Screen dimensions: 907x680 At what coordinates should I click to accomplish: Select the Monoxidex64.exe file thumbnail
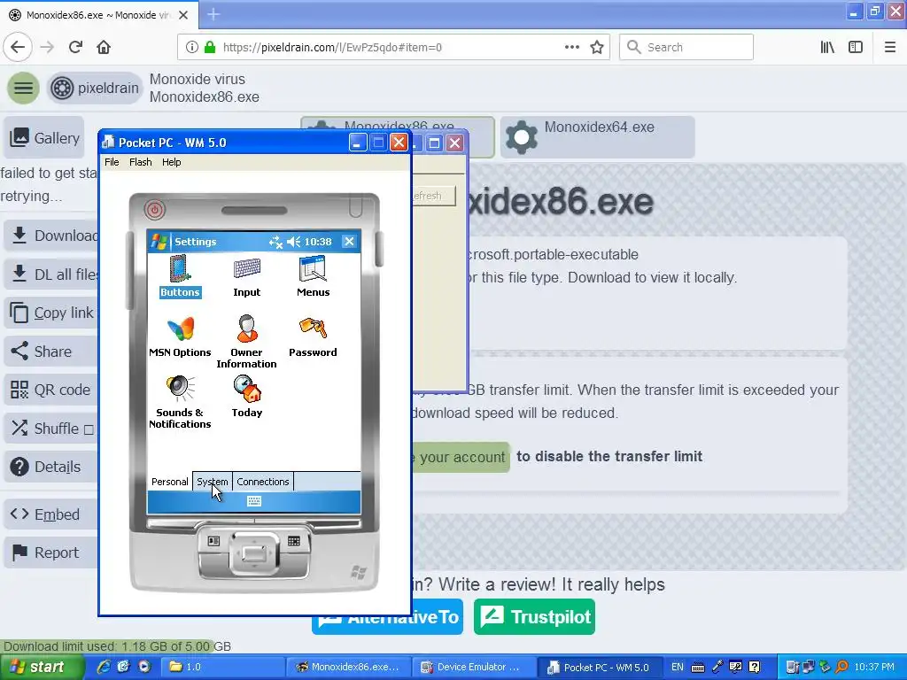pyautogui.click(x=598, y=137)
